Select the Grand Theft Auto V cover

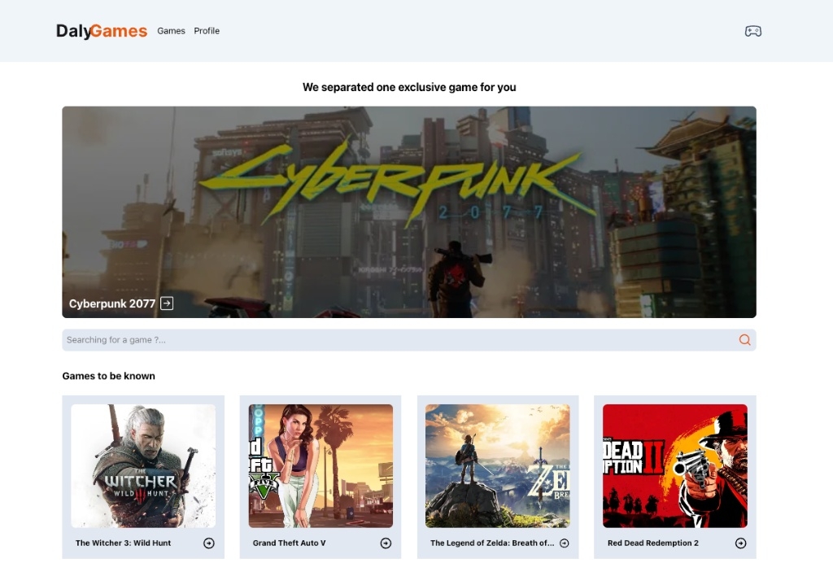321,466
